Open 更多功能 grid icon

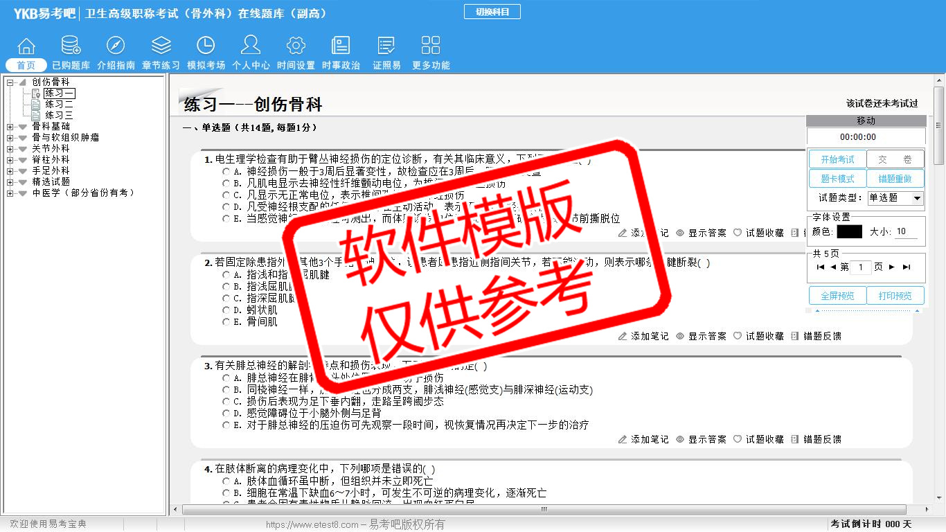coord(431,46)
